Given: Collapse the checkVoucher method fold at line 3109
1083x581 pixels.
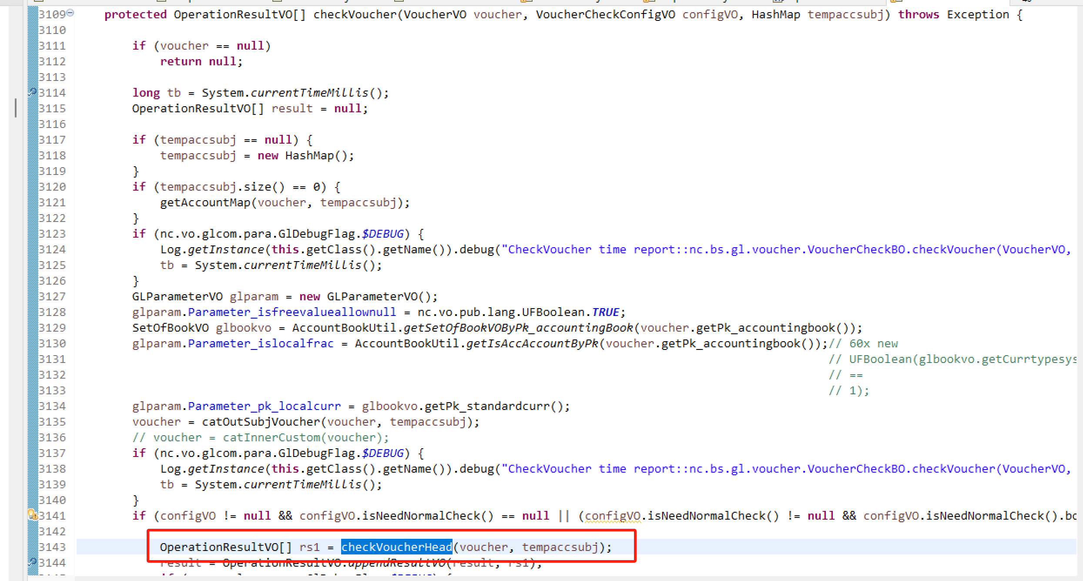Looking at the screenshot, I should tap(70, 13).
